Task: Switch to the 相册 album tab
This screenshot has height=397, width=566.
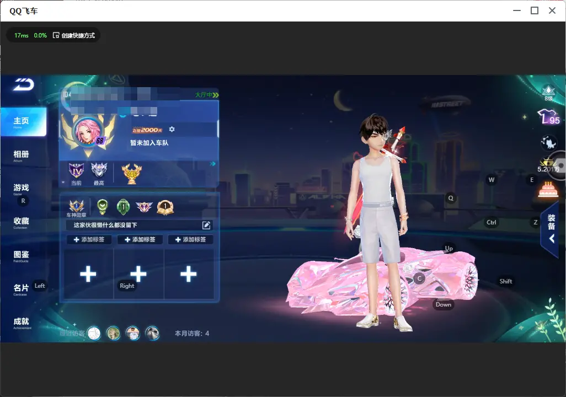Action: [21, 155]
